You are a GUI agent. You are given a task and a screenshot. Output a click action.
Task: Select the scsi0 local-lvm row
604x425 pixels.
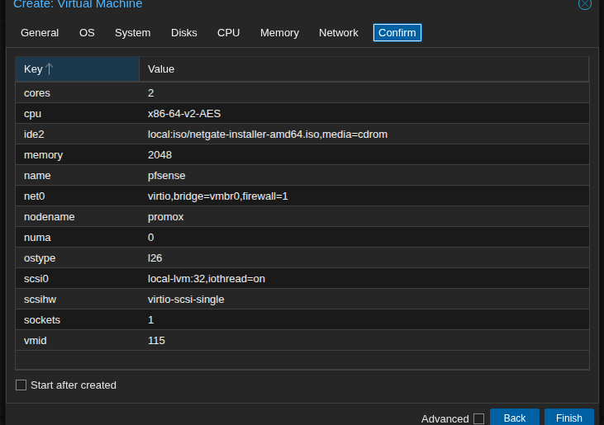(x=302, y=278)
